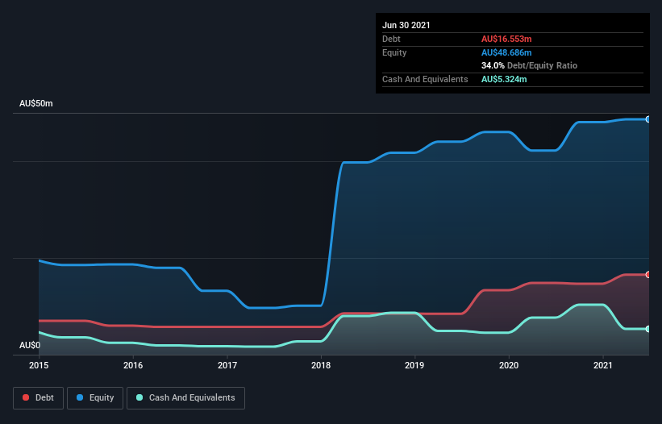Click the 2016 x-axis label

pyautogui.click(x=133, y=365)
